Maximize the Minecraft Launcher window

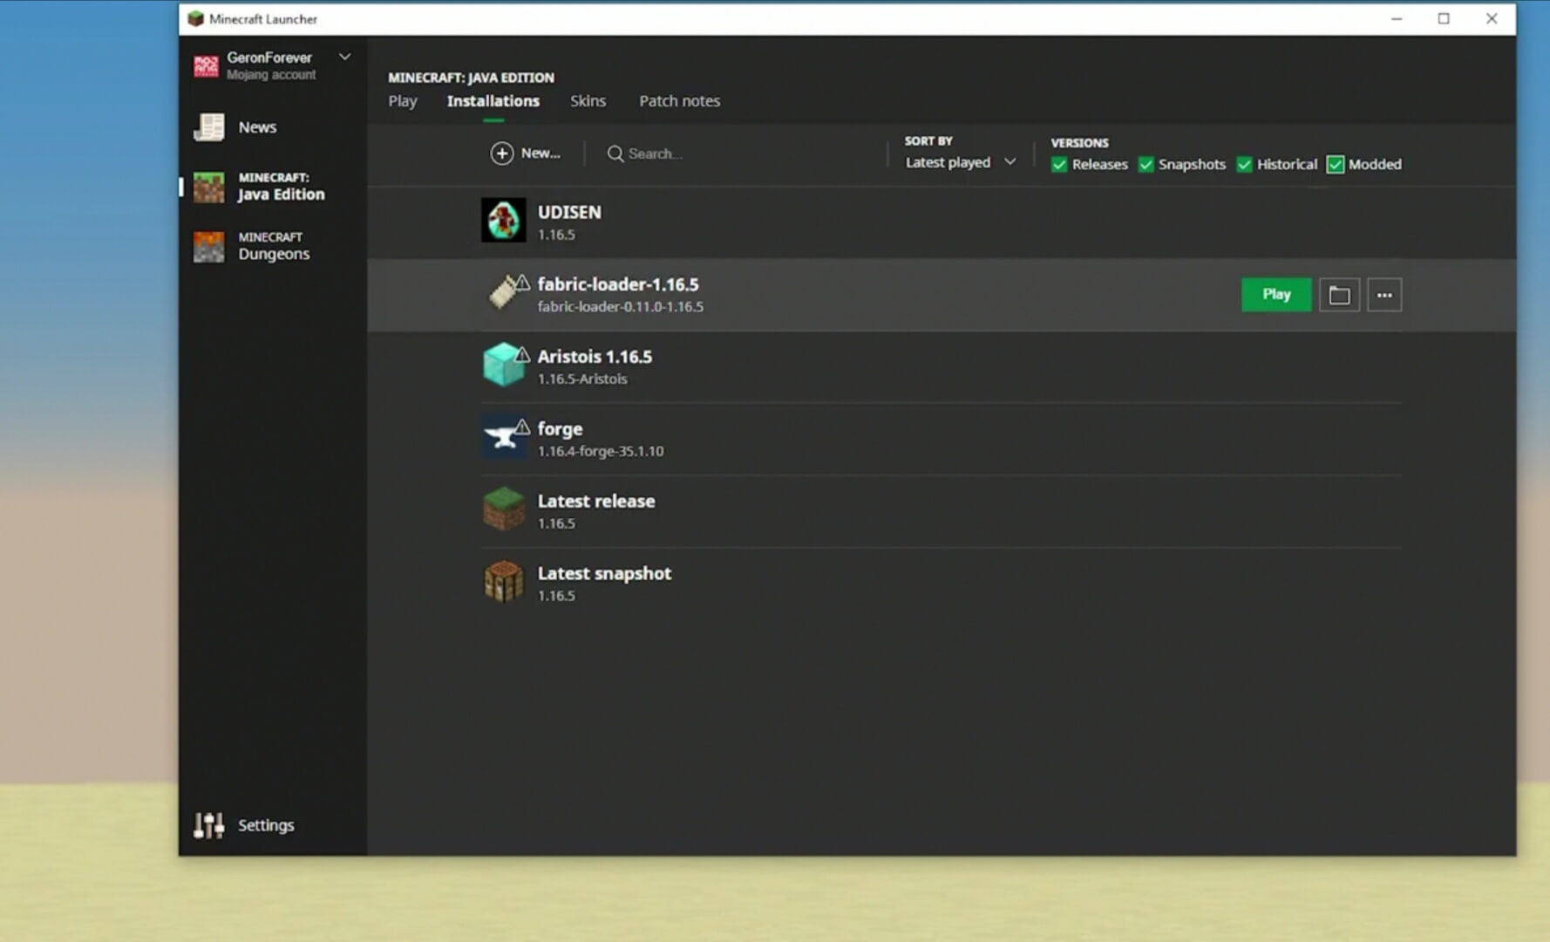pos(1444,18)
